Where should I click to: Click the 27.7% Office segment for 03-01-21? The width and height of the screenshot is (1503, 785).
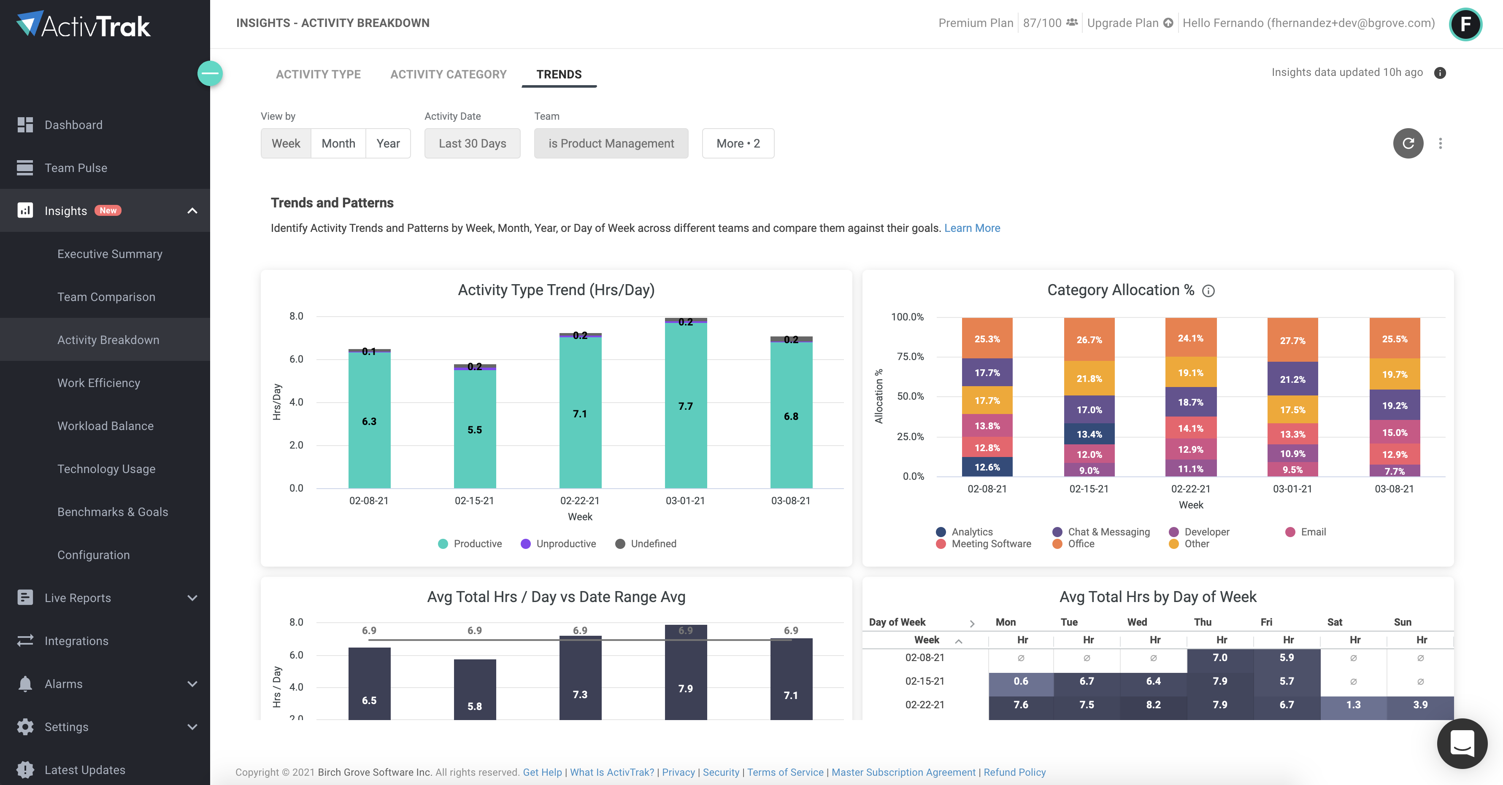pyautogui.click(x=1292, y=340)
